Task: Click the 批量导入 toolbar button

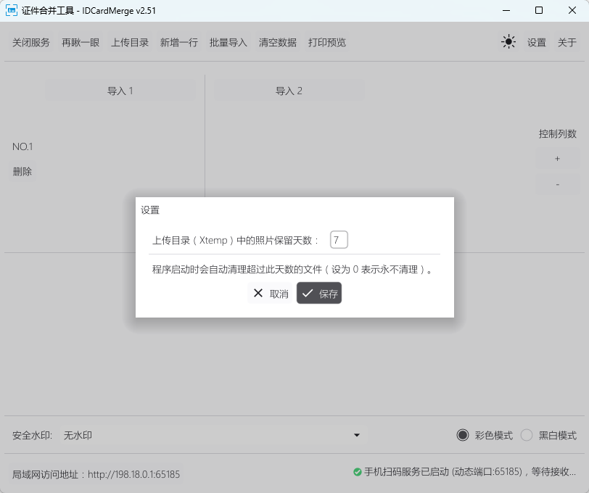Action: pos(228,43)
